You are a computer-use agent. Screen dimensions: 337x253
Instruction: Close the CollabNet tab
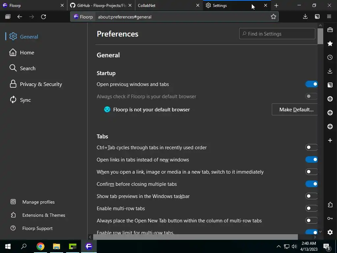coord(198,5)
